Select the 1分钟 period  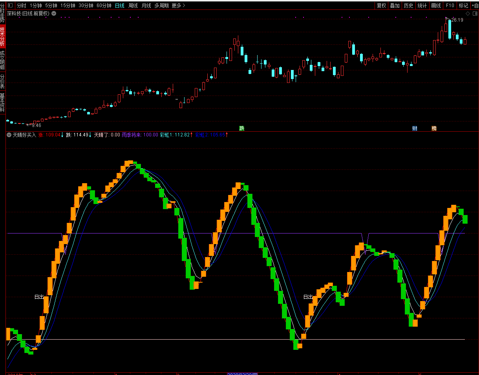click(36, 6)
